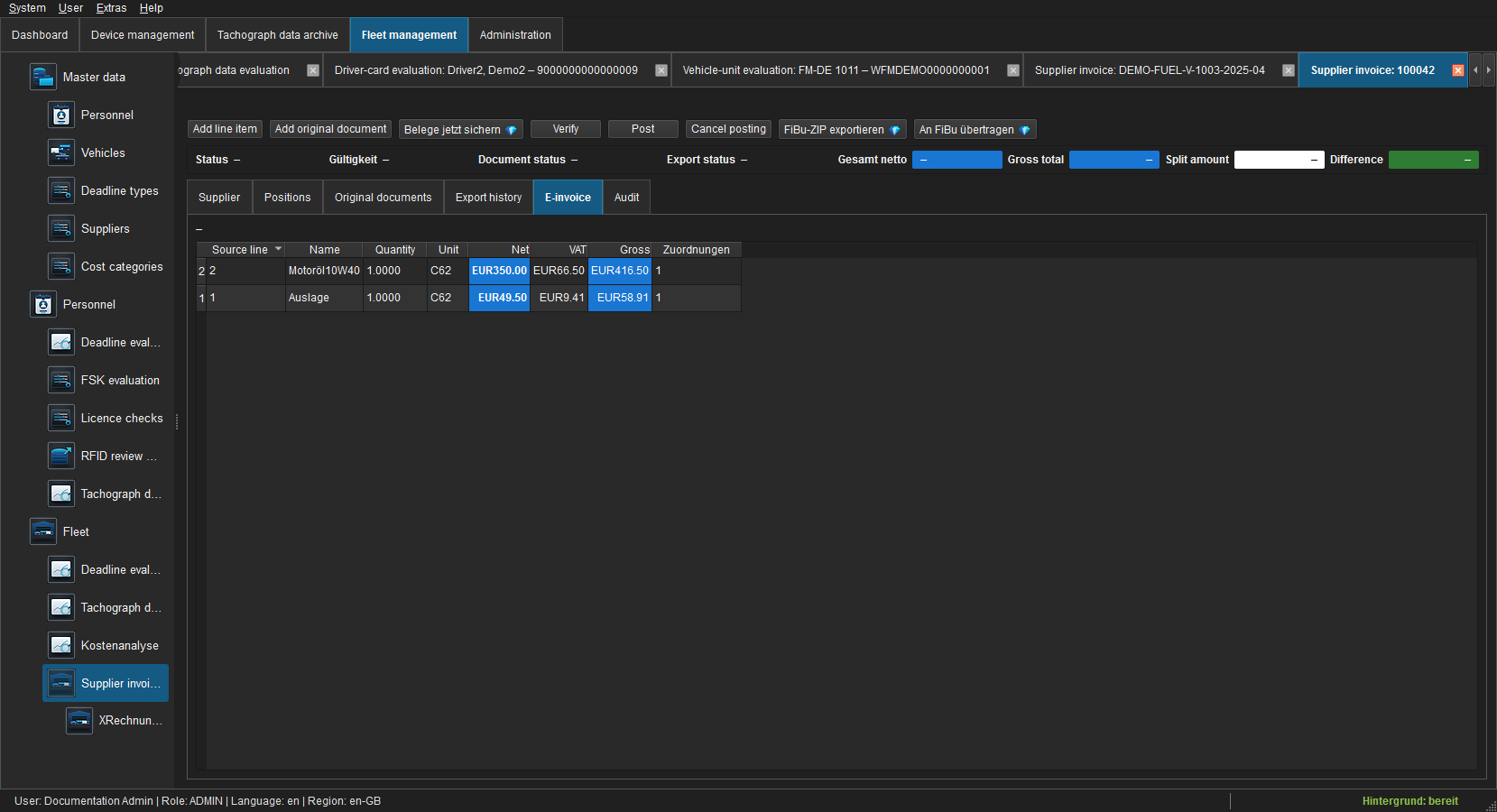Click the sidebar splitter handle
This screenshot has width=1497, height=812.
point(177,421)
